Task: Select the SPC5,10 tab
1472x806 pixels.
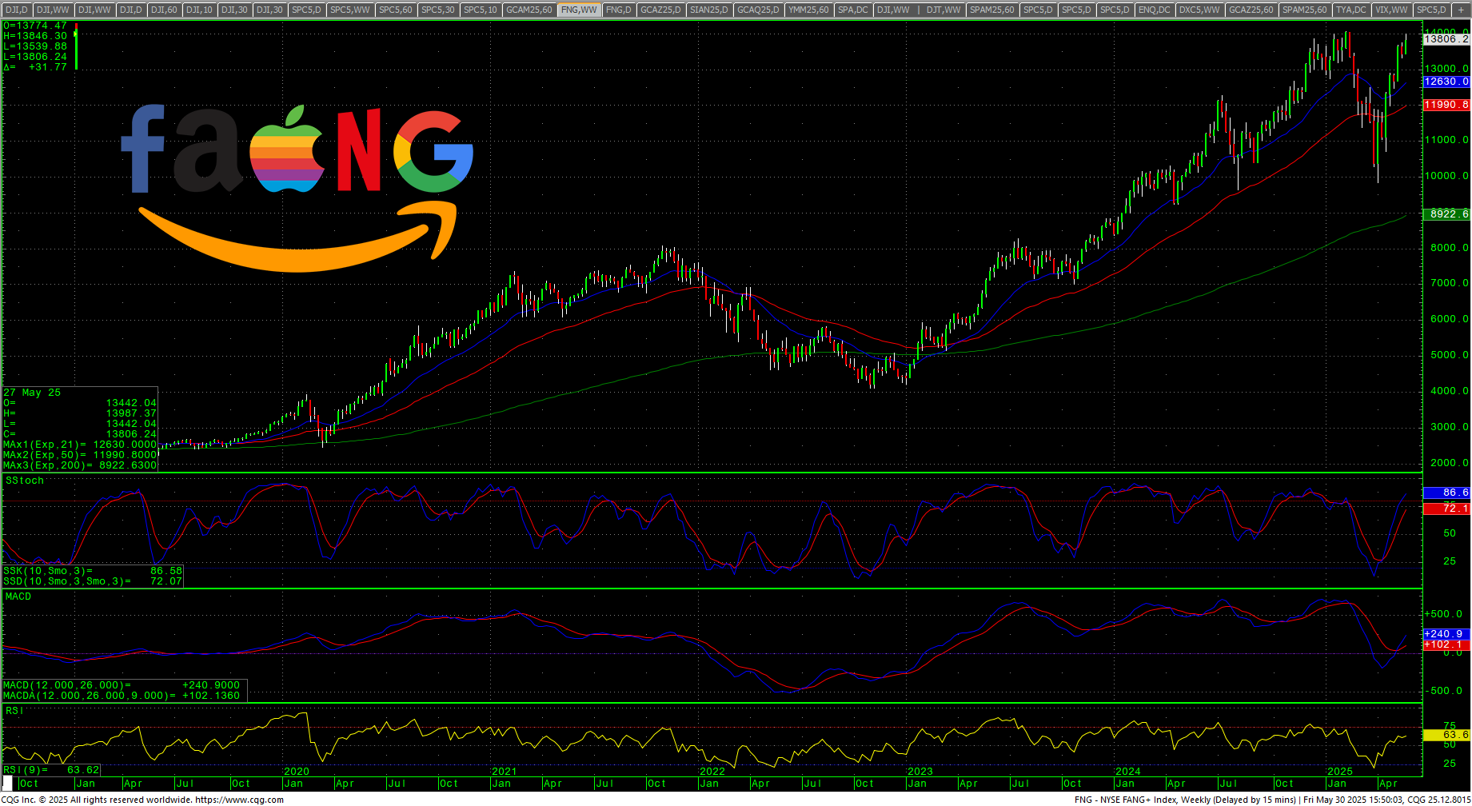Action: 481,10
